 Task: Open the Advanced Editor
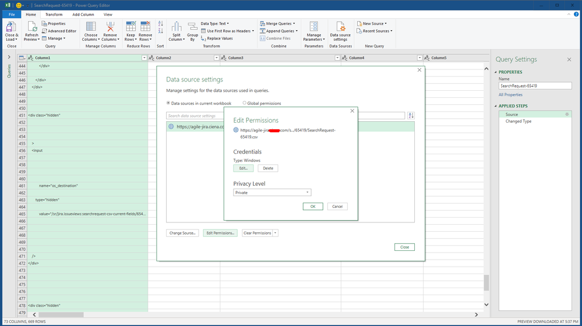pos(59,31)
